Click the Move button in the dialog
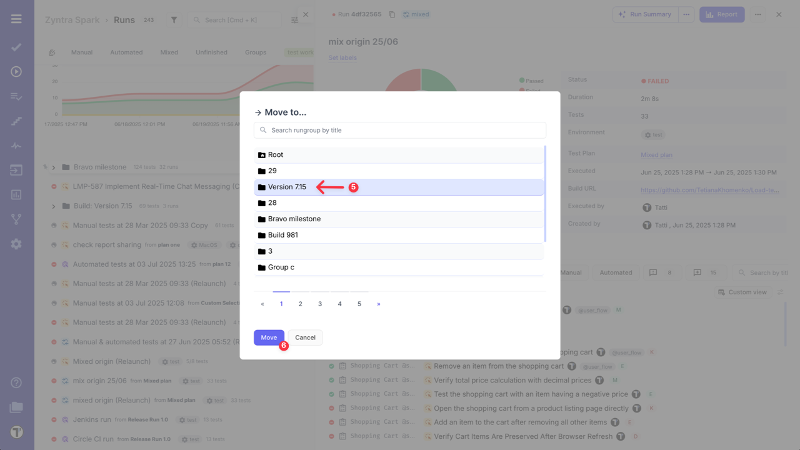 pos(269,337)
